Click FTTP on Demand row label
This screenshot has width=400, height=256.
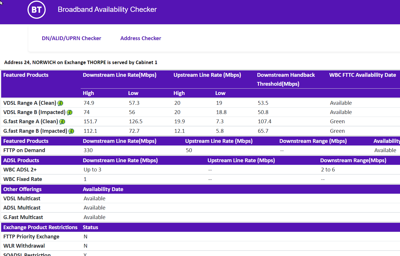pyautogui.click(x=24, y=150)
